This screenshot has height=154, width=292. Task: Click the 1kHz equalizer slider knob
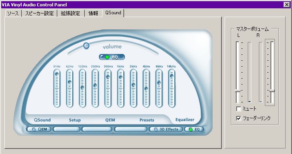(x=121, y=77)
